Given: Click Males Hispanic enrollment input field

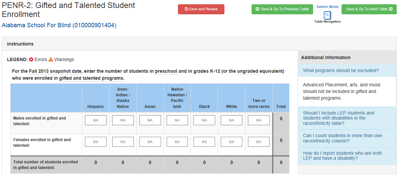Looking at the screenshot, I should (x=96, y=120).
